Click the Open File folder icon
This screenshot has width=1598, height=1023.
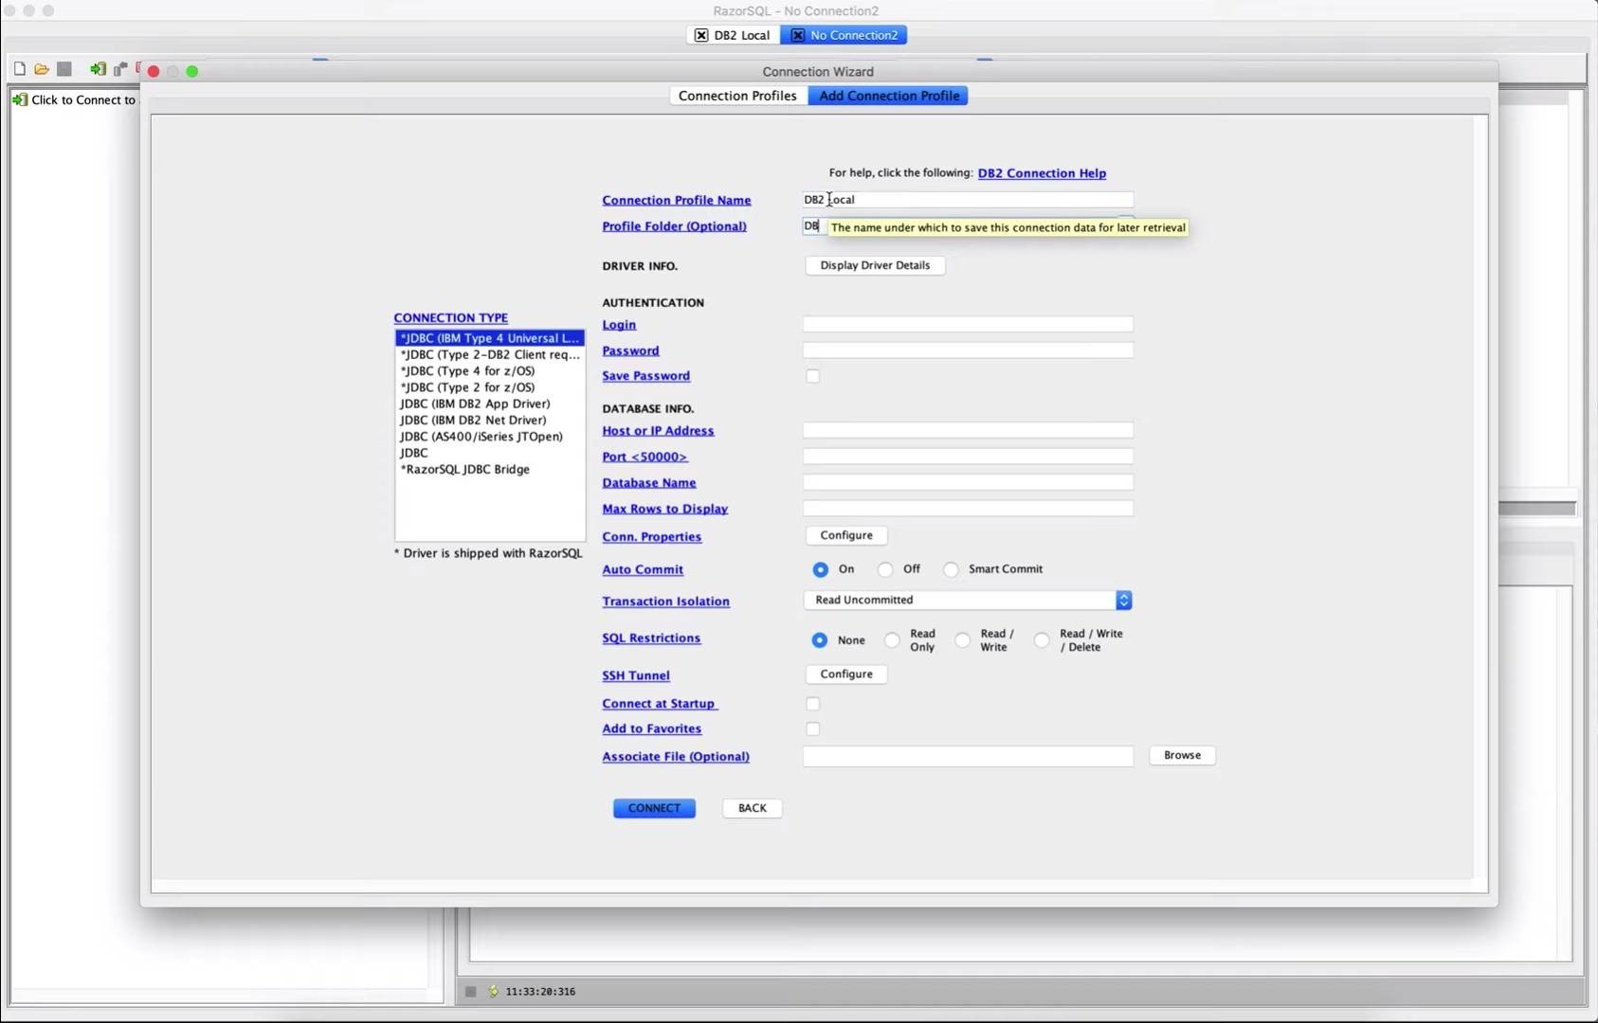(x=42, y=69)
